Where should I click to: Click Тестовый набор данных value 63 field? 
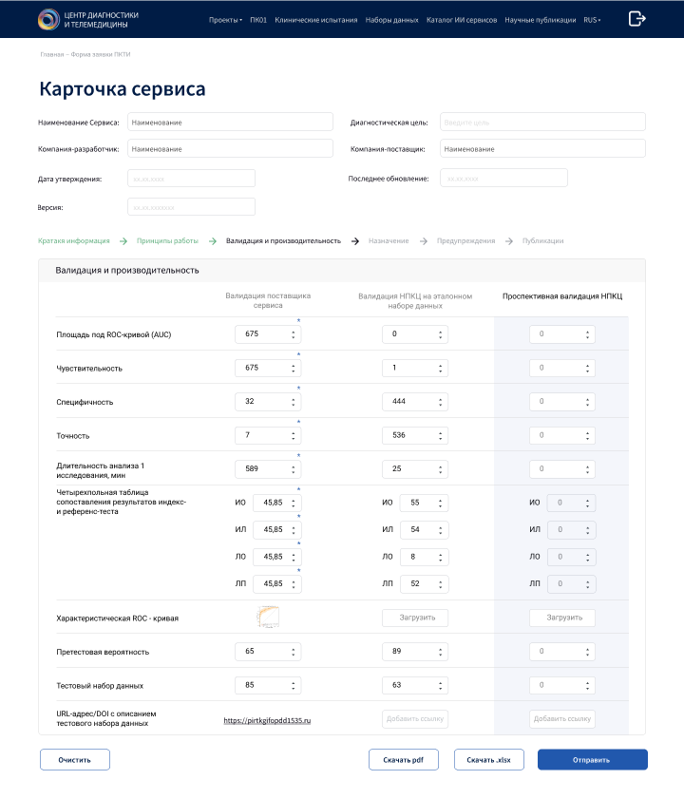[x=415, y=685]
